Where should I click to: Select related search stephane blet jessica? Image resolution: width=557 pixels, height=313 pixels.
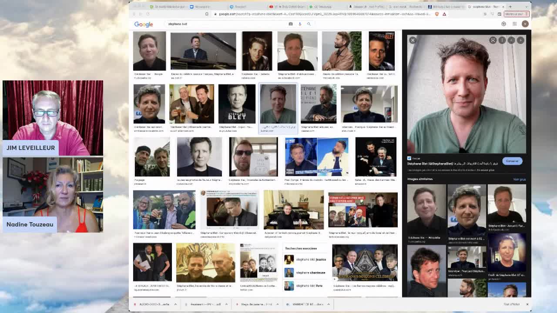click(x=305, y=260)
